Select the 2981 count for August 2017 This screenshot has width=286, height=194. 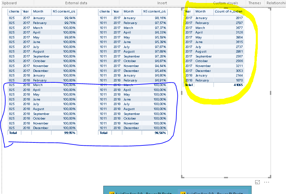[239, 52]
